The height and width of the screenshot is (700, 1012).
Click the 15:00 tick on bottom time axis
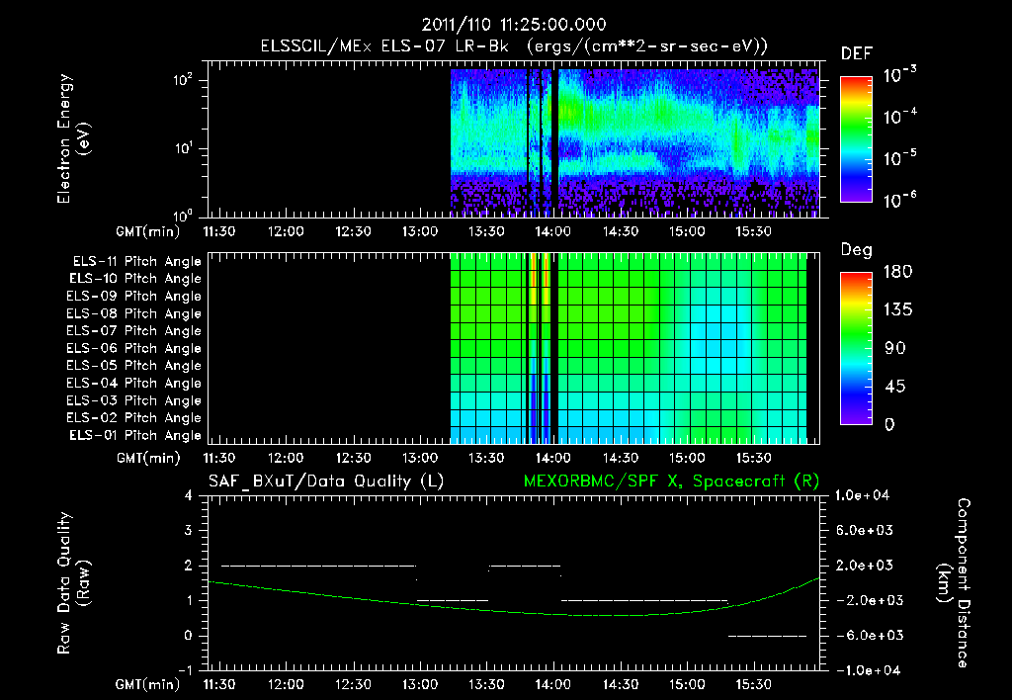coord(687,684)
